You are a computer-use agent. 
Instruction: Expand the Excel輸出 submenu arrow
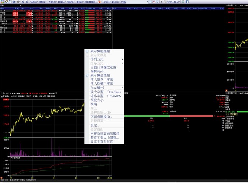[x=122, y=88]
